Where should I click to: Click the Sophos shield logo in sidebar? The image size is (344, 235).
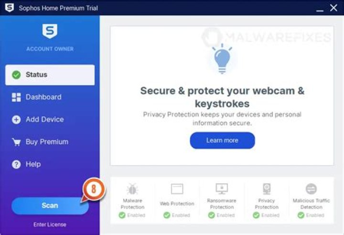[50, 31]
